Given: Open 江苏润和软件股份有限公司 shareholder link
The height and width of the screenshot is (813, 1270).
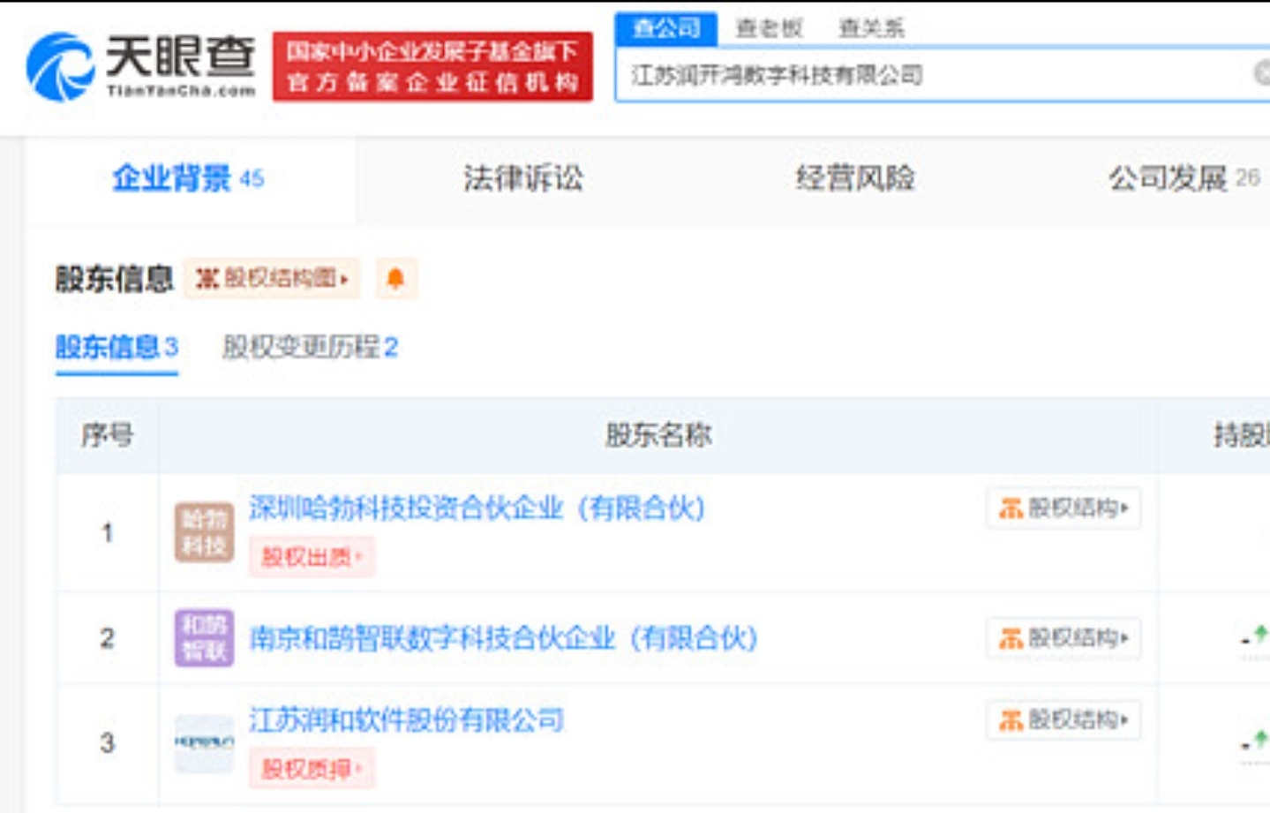Looking at the screenshot, I should pos(407,720).
